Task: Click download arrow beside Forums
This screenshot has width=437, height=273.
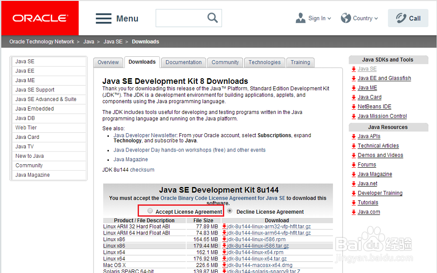Action: point(354,165)
